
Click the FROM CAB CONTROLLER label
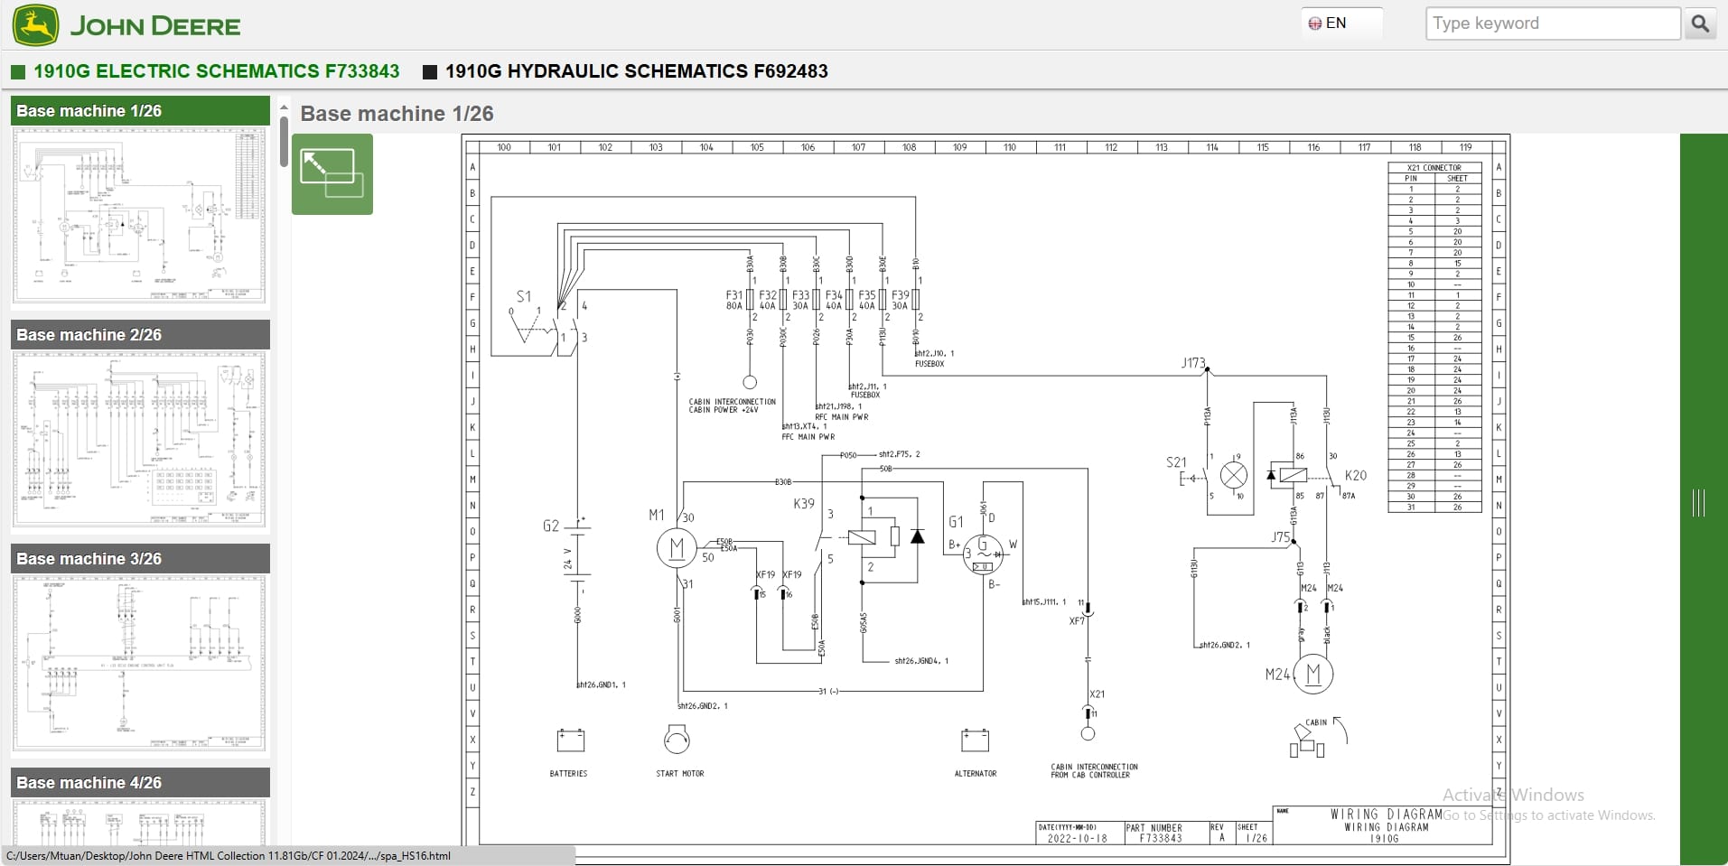1090,775
